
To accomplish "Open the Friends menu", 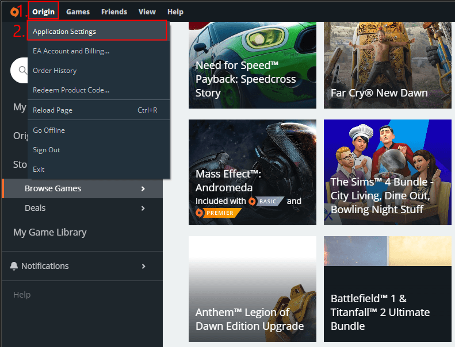I will [114, 12].
